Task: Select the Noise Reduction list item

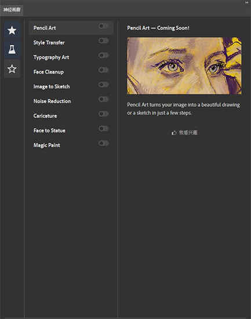Action: pos(71,101)
